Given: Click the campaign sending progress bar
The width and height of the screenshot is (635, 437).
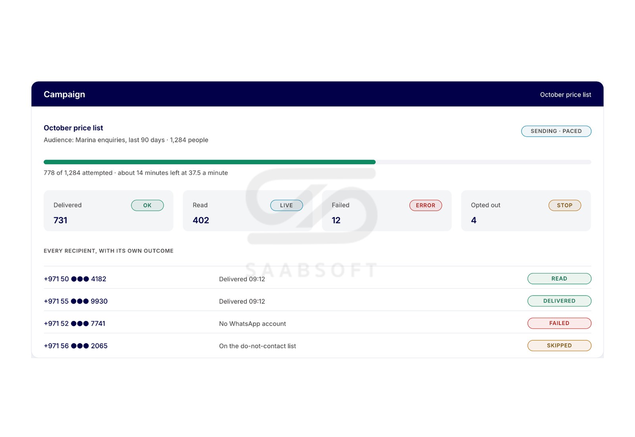Looking at the screenshot, I should point(317,162).
